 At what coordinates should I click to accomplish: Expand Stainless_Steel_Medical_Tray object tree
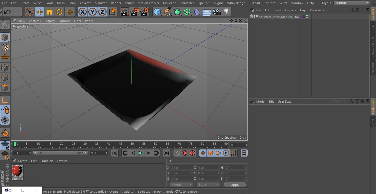click(251, 17)
